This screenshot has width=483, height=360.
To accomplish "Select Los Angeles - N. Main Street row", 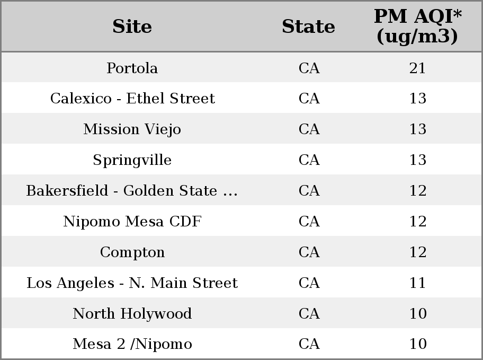I will point(241,282).
